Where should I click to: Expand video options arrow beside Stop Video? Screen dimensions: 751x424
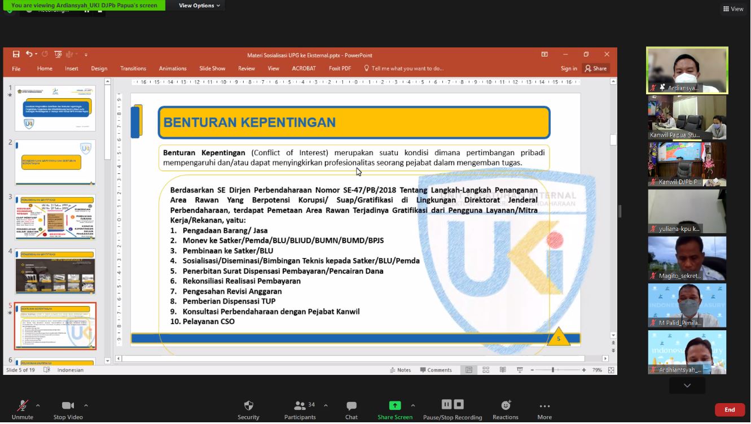[86, 405]
